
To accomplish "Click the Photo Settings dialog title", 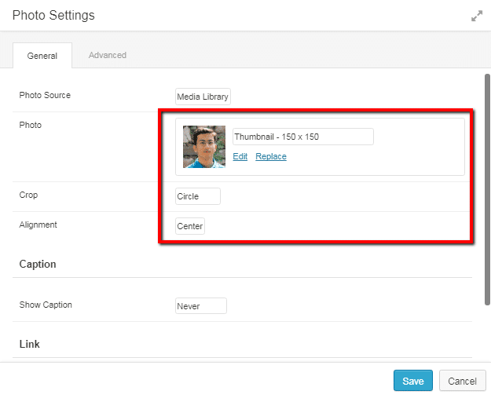I will [x=53, y=16].
